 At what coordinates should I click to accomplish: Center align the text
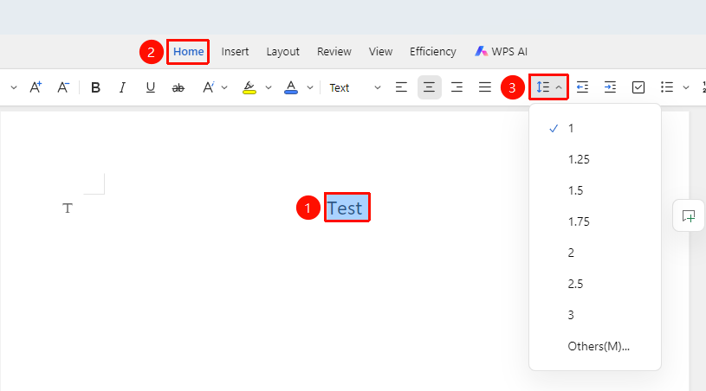point(429,87)
